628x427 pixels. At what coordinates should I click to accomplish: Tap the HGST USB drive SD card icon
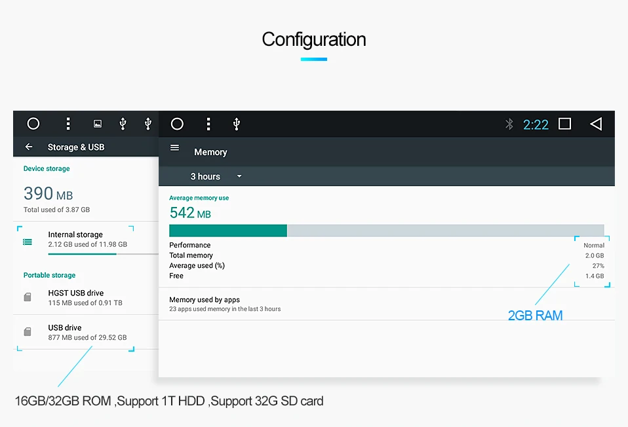click(x=28, y=297)
